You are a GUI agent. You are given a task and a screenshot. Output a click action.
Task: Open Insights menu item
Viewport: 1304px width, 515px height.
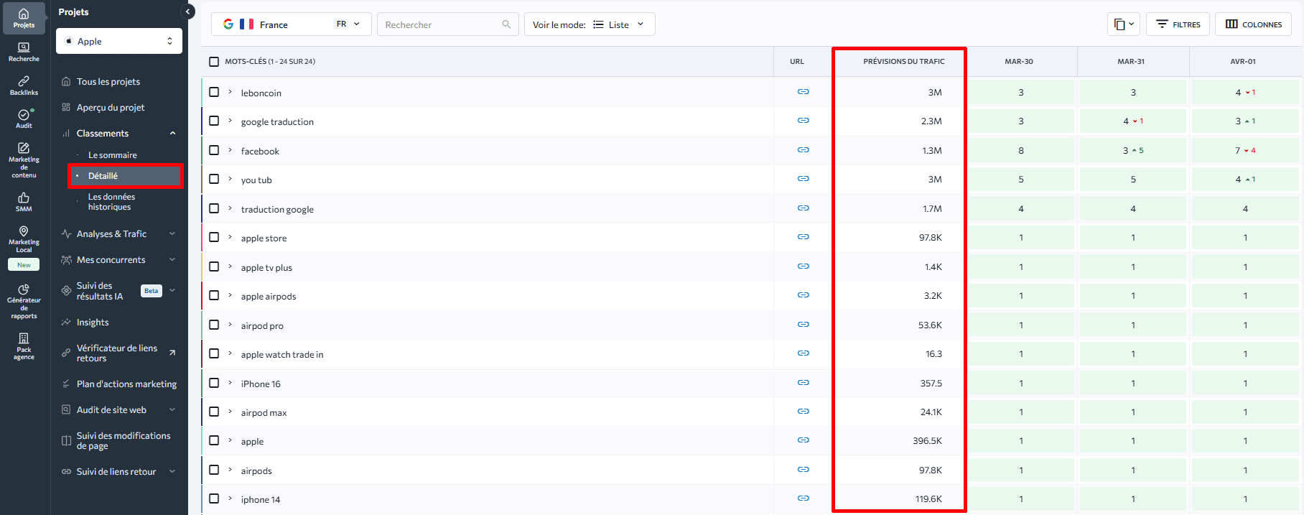[93, 323]
